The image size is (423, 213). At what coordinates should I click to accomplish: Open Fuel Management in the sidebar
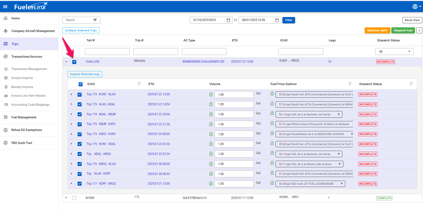click(24, 117)
